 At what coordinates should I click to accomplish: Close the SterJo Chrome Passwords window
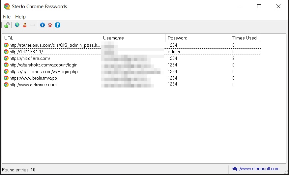point(278,6)
